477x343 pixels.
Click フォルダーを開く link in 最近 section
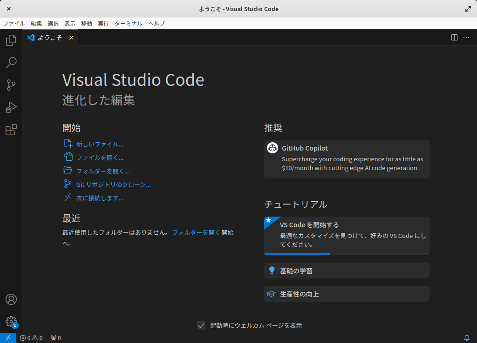coord(196,232)
